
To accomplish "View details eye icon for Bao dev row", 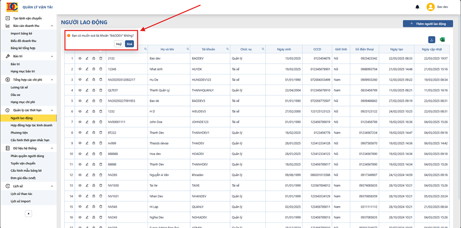I will 80,58.
